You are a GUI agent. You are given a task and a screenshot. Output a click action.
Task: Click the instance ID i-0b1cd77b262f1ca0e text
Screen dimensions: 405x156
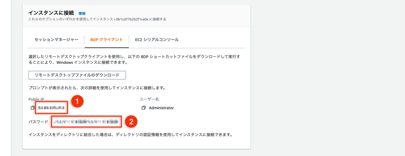(x=131, y=19)
